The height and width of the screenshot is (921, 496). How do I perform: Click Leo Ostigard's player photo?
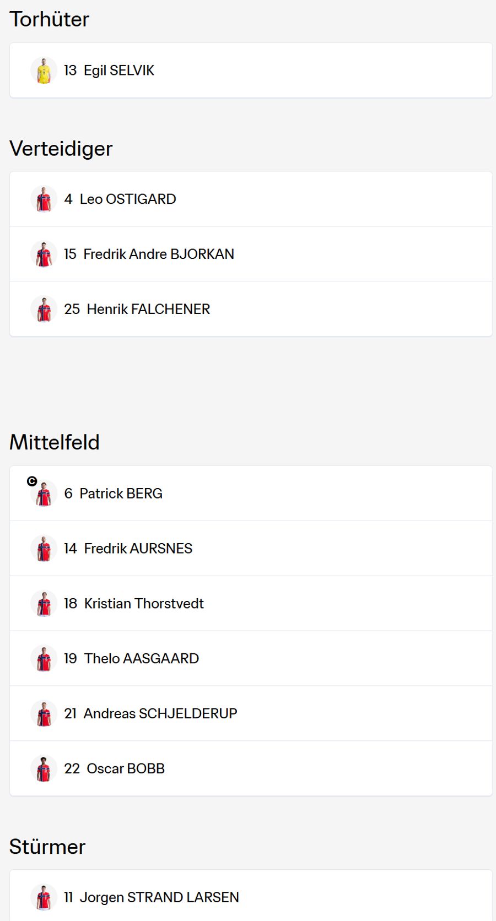(44, 199)
